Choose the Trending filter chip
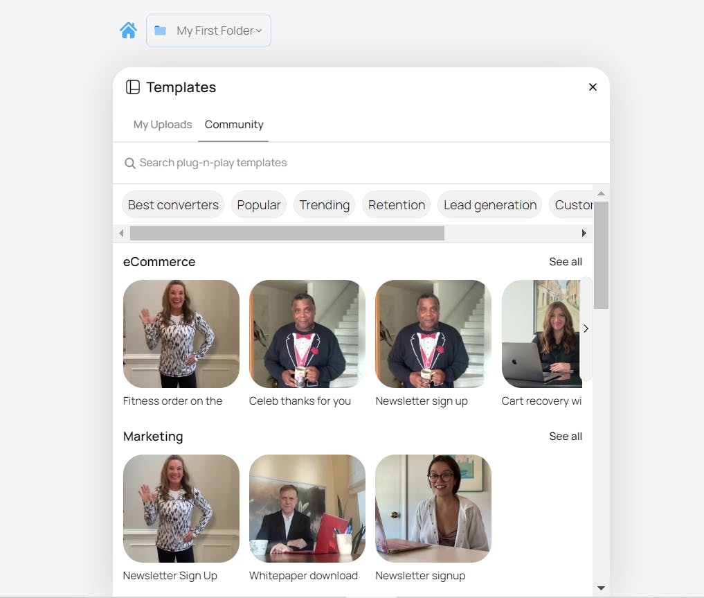Screen dimensions: 704x598 [x=324, y=205]
